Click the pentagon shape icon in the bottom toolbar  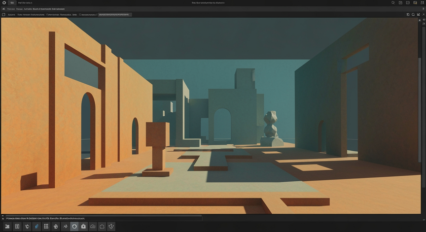[102, 226]
